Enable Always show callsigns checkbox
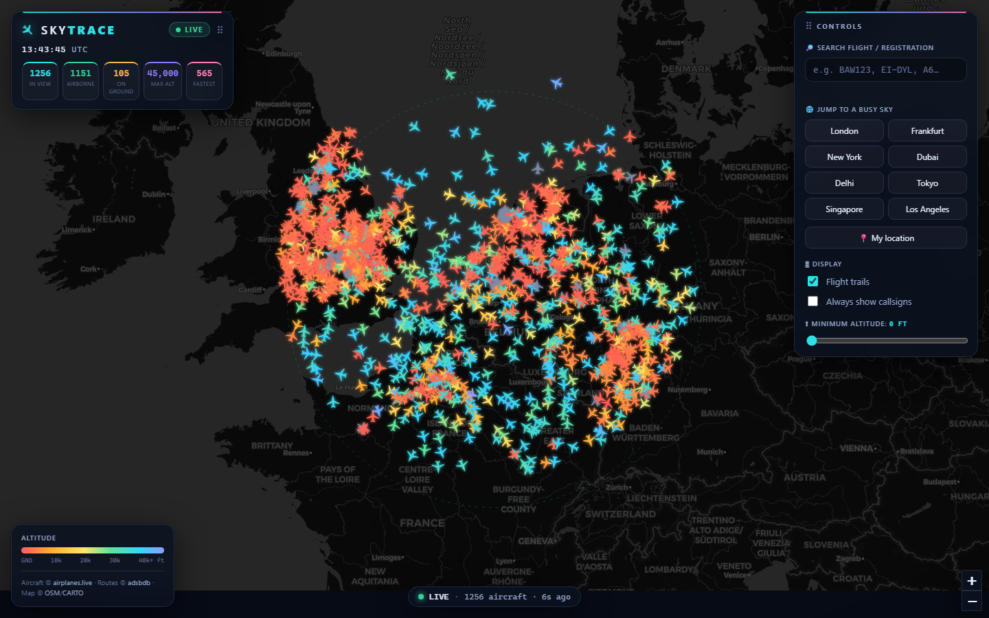This screenshot has height=618, width=989. 813,301
